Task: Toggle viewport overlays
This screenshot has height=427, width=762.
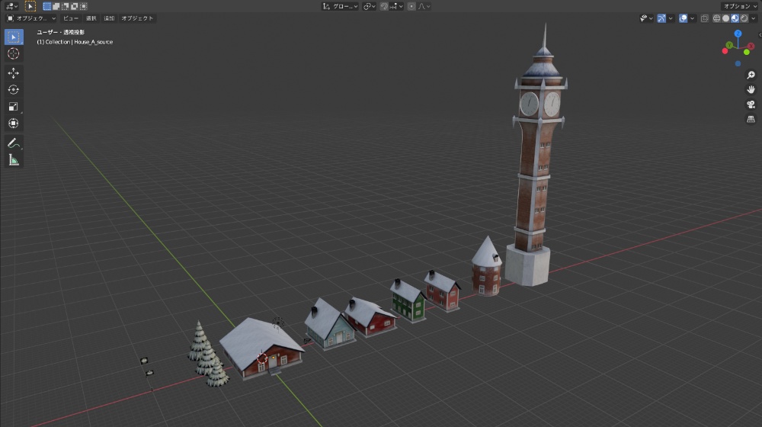Action: click(x=683, y=18)
